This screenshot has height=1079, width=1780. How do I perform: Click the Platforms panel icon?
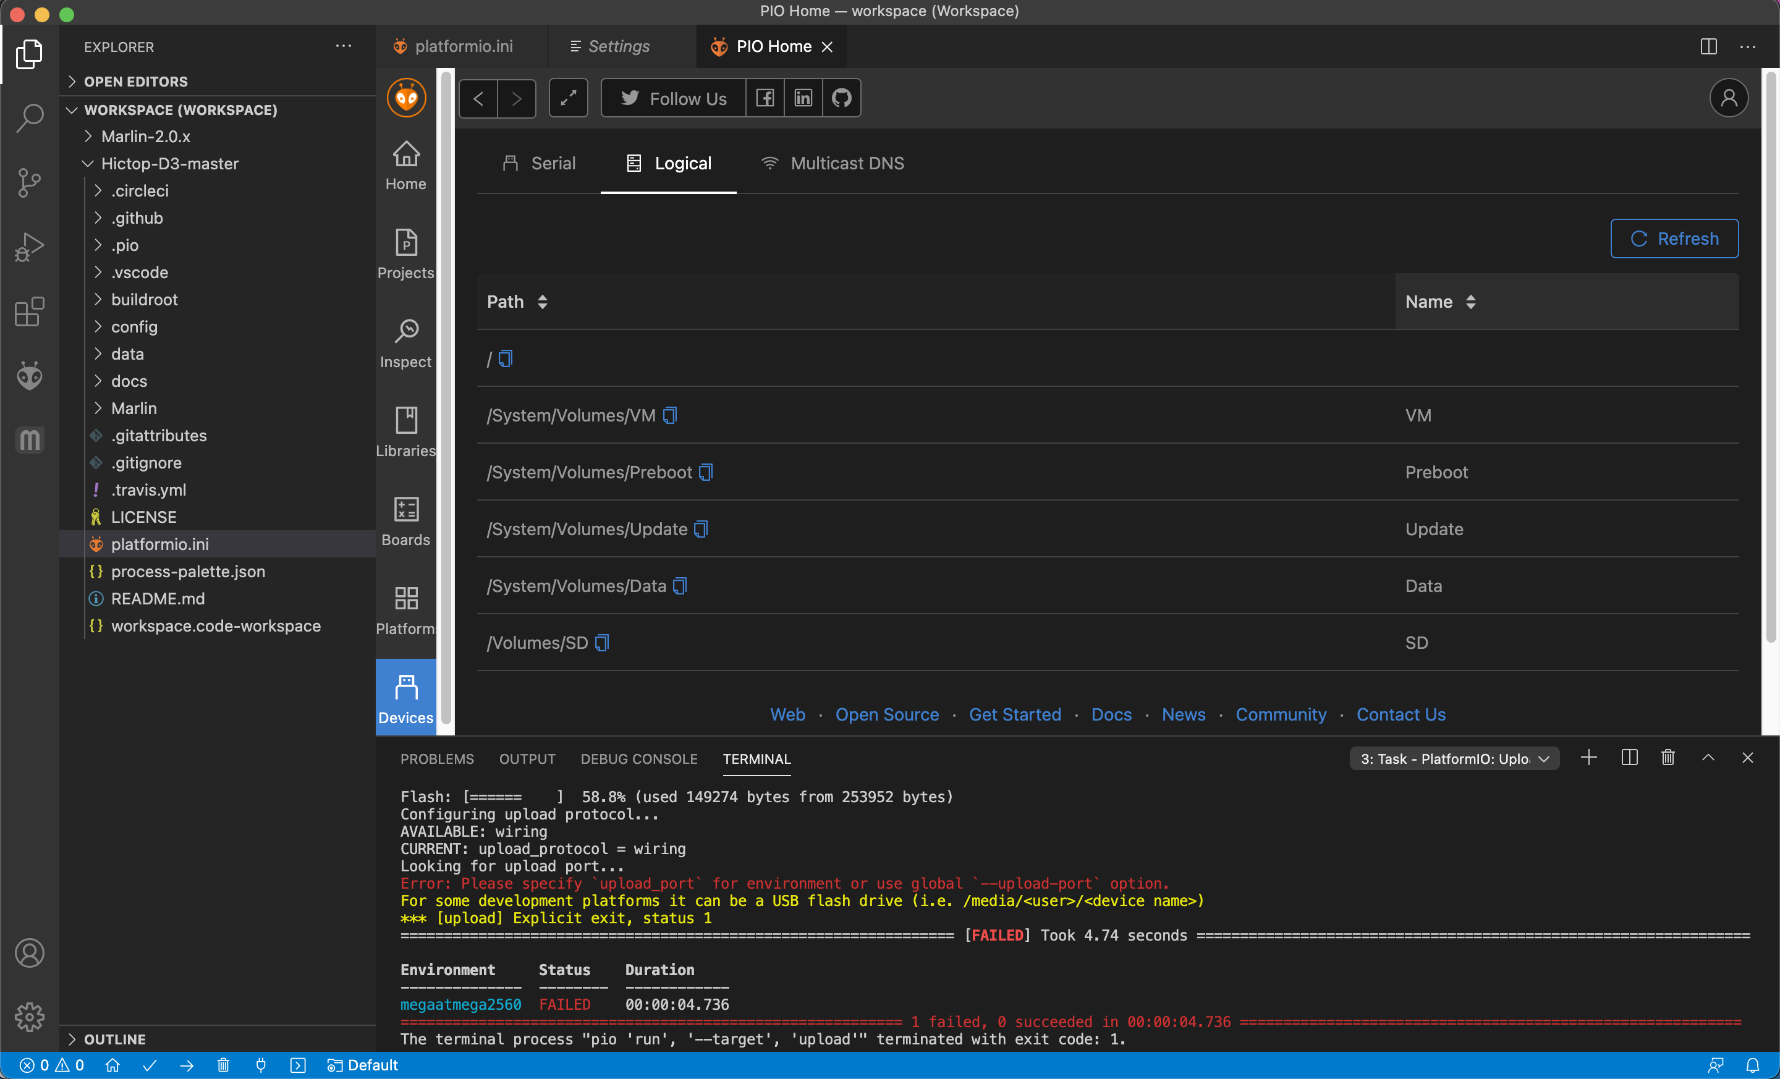(405, 609)
